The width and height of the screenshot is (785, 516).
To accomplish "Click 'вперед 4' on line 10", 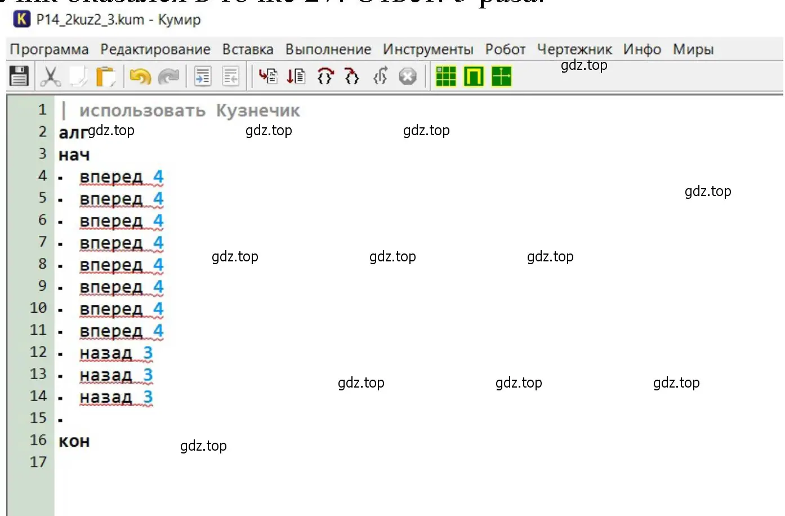I will coord(122,309).
